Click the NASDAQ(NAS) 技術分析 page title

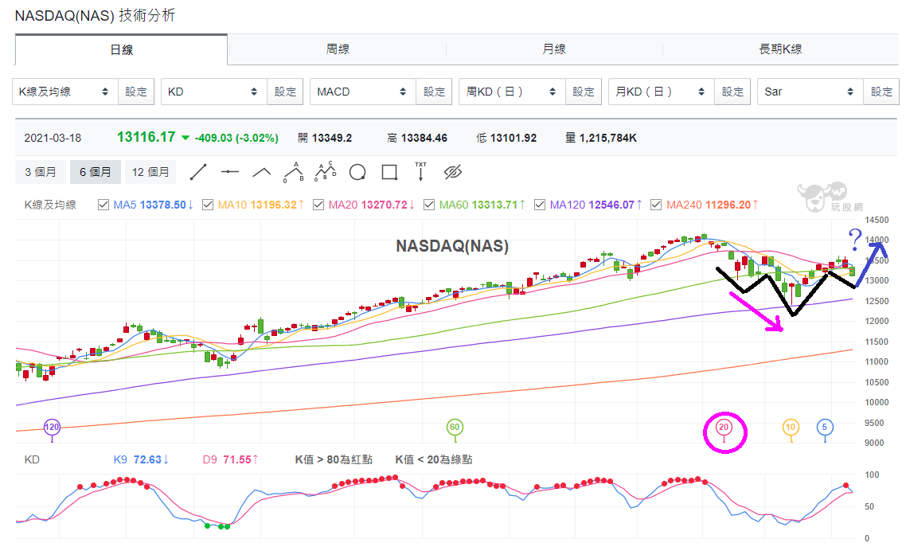tap(95, 16)
